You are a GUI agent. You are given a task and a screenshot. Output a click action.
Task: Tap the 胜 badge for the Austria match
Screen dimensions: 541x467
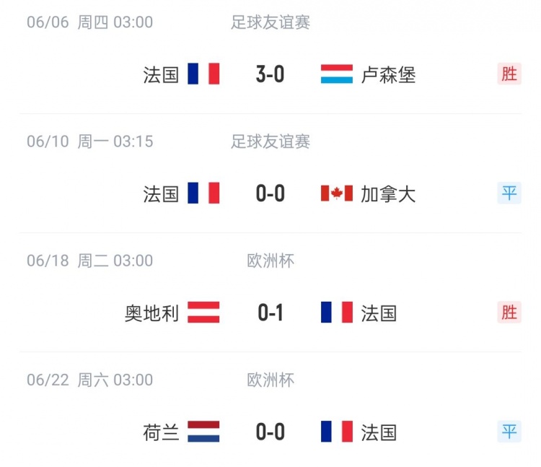(x=509, y=312)
